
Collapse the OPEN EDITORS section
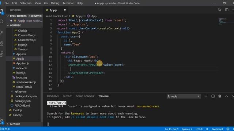(x=24, y=16)
